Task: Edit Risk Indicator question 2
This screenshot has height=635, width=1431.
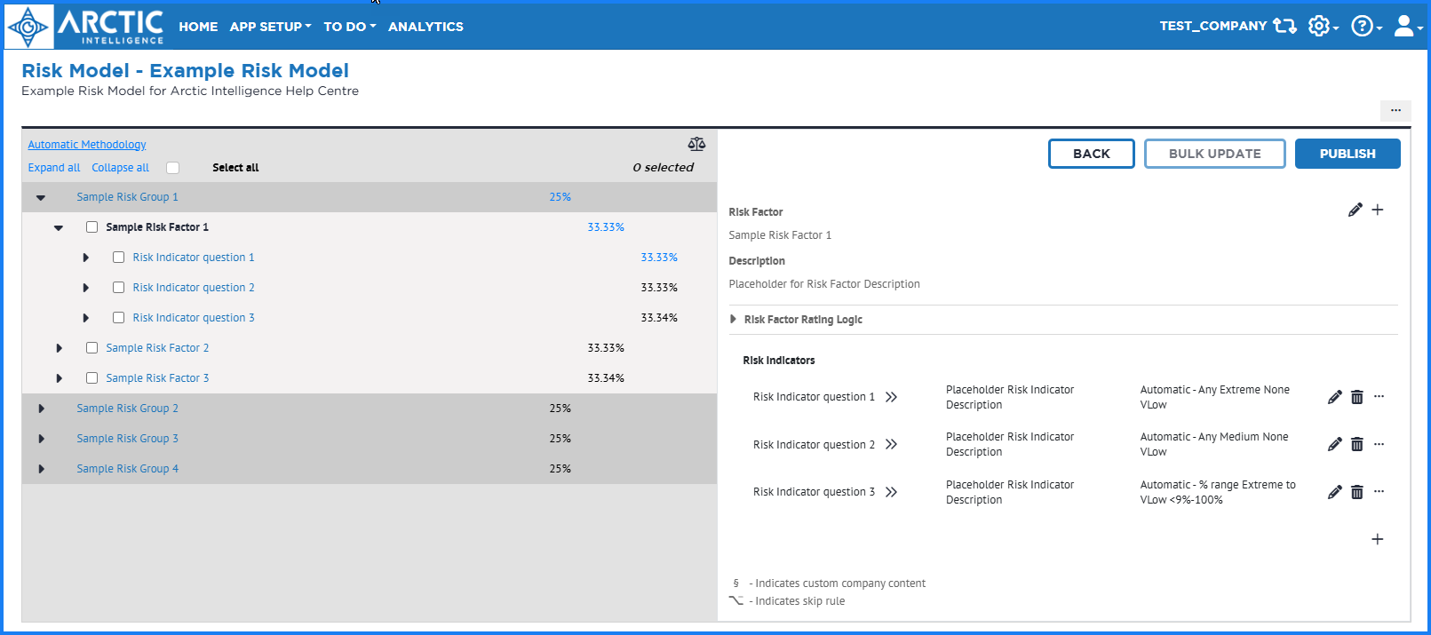Action: [1334, 444]
